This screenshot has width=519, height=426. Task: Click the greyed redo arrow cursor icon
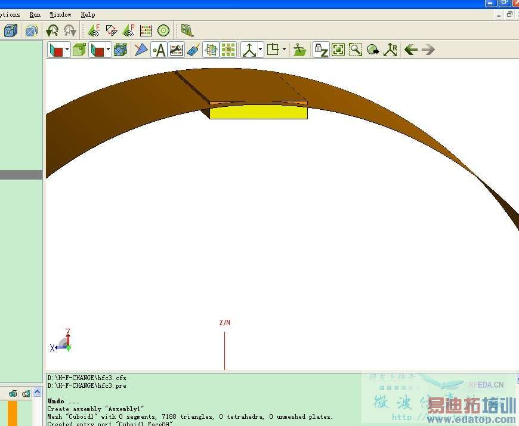click(70, 31)
